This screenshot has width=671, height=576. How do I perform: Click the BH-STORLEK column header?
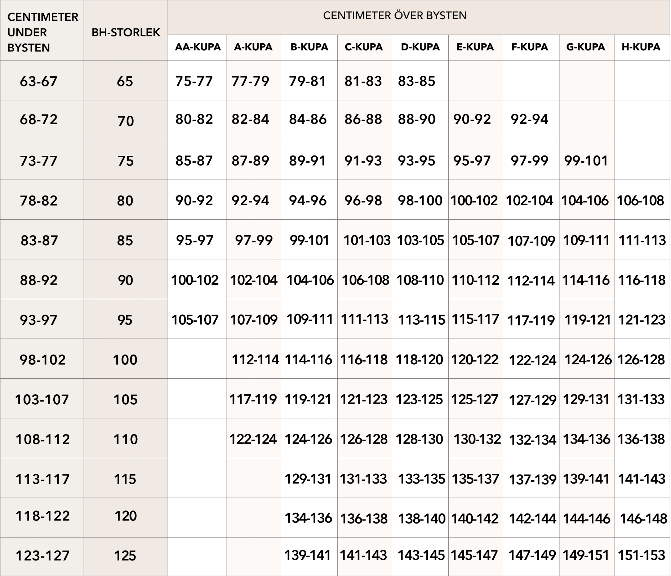coord(125,32)
